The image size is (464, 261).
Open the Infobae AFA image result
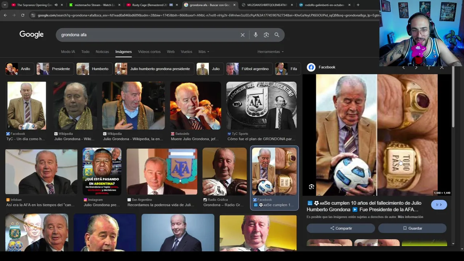[x=41, y=172]
